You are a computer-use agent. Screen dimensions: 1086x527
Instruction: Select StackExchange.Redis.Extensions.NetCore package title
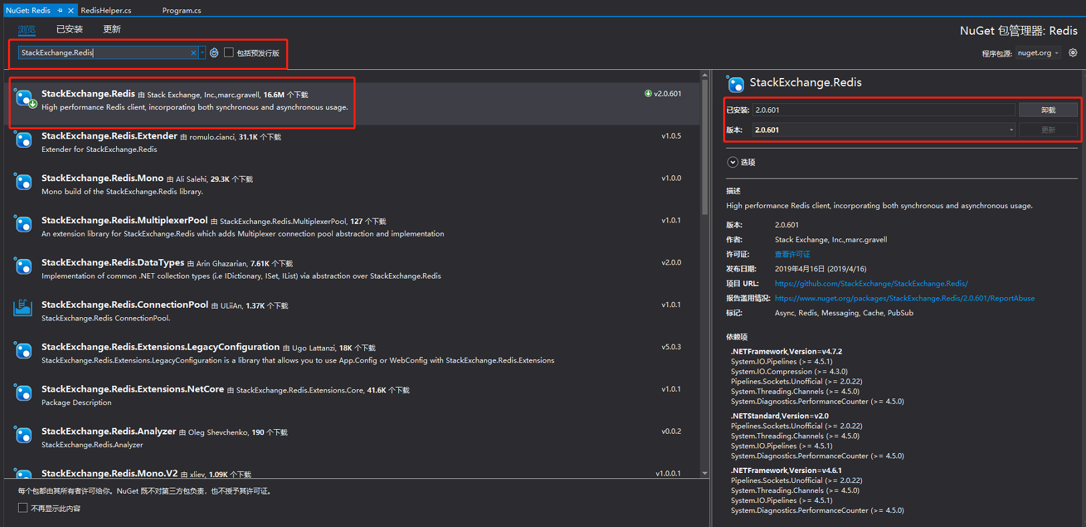click(x=133, y=389)
